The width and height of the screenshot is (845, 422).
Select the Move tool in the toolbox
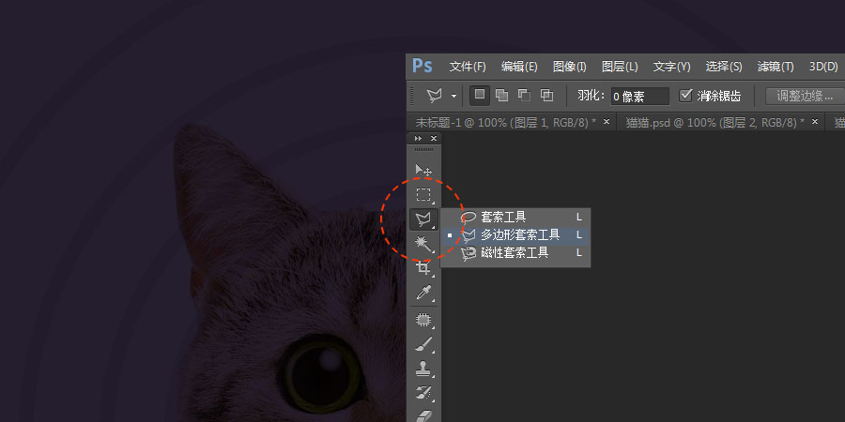click(423, 170)
